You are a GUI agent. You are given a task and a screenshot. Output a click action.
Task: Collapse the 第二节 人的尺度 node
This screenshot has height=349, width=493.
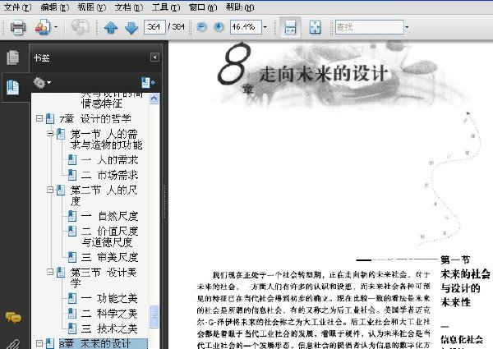point(50,190)
